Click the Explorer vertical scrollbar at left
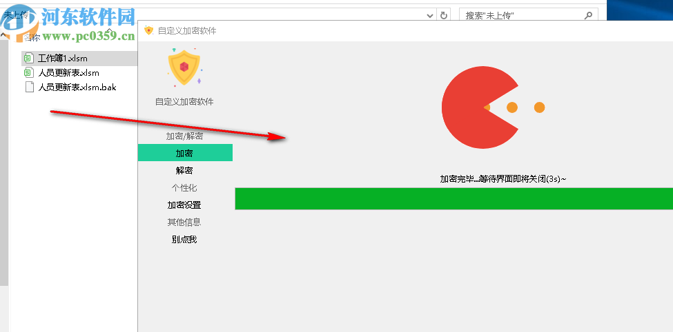The height and width of the screenshot is (332, 673). [x=4, y=163]
